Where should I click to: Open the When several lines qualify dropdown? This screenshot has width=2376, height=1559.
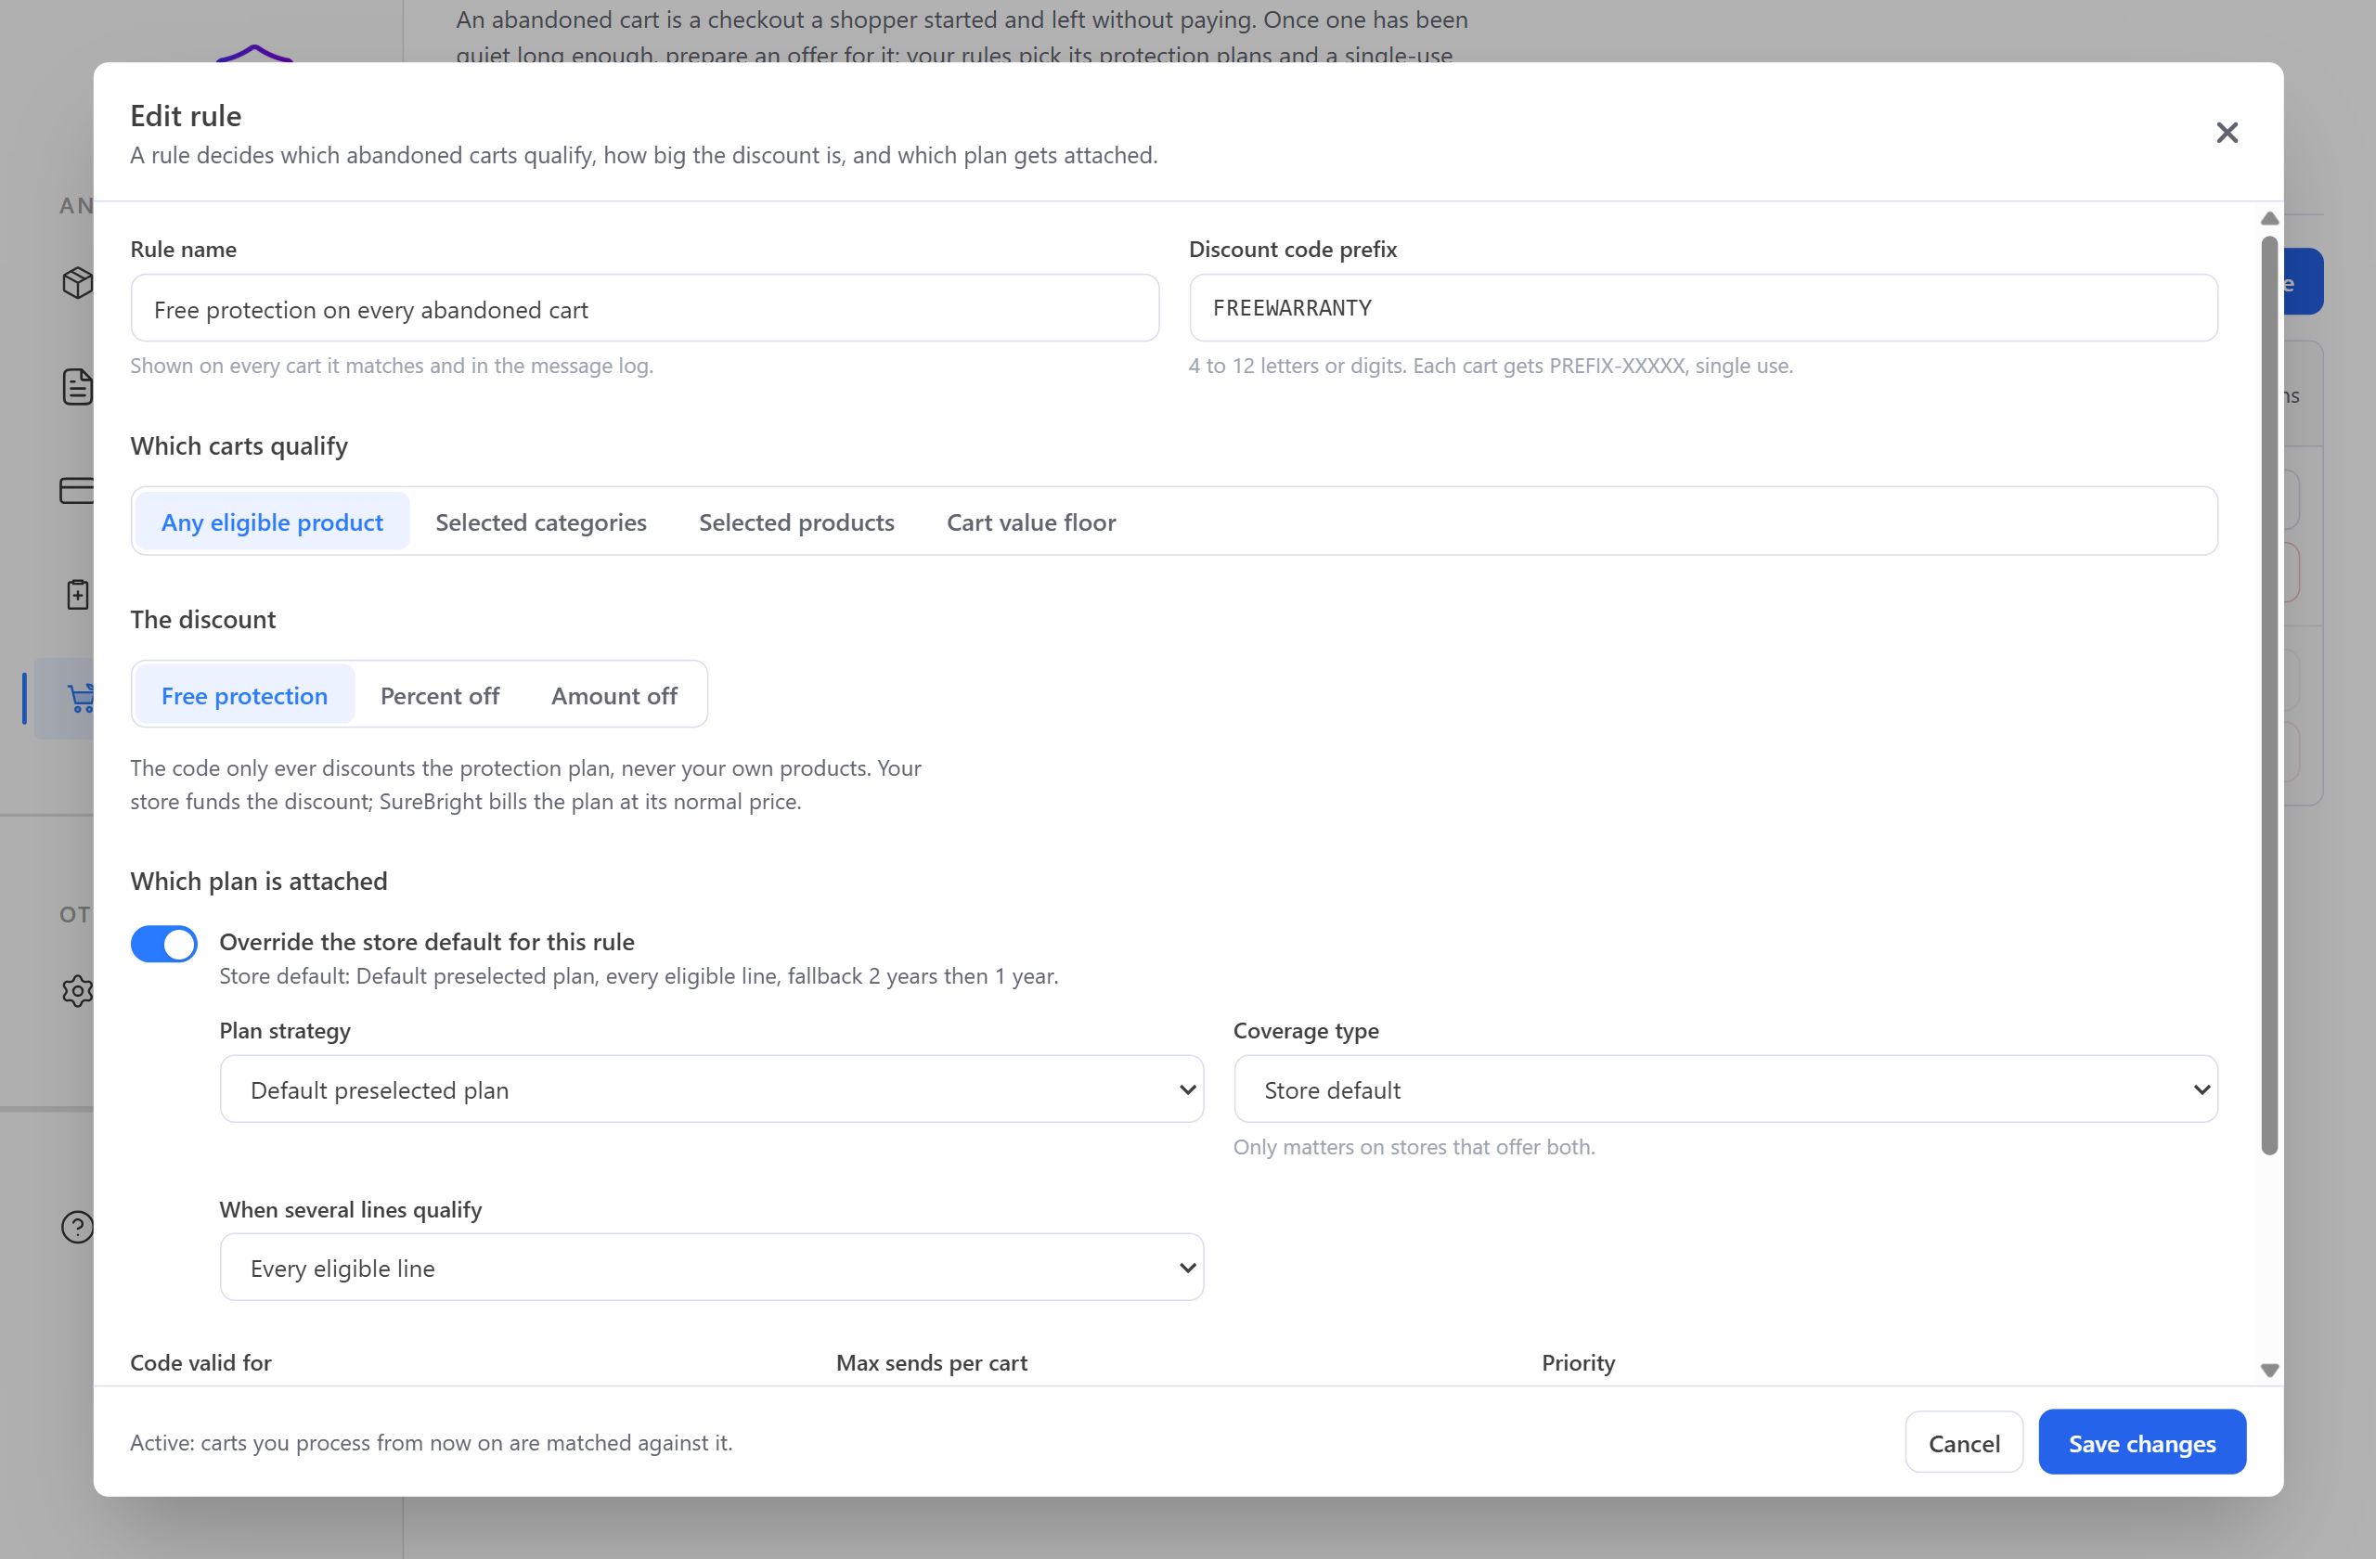711,1267
